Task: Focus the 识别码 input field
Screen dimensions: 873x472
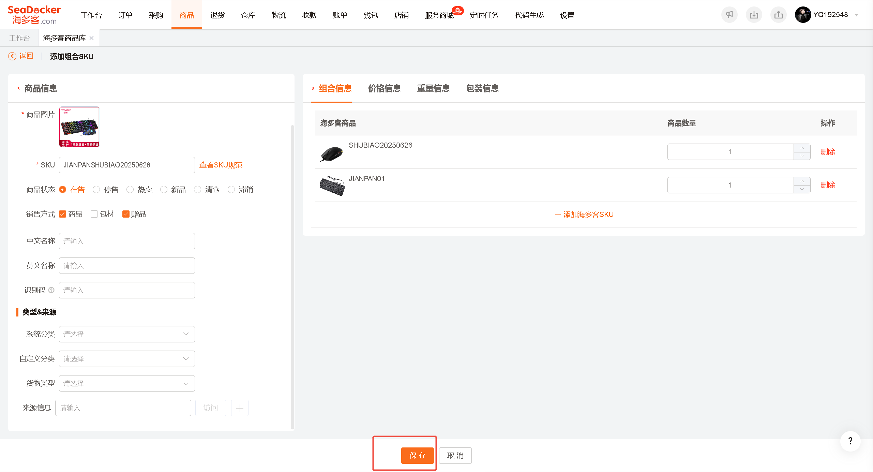Action: [x=127, y=290]
